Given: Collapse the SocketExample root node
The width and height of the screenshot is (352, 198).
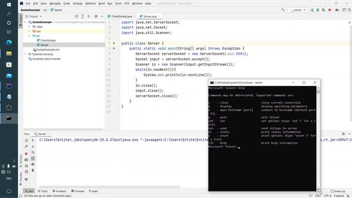Looking at the screenshot, I should tap(25, 22).
